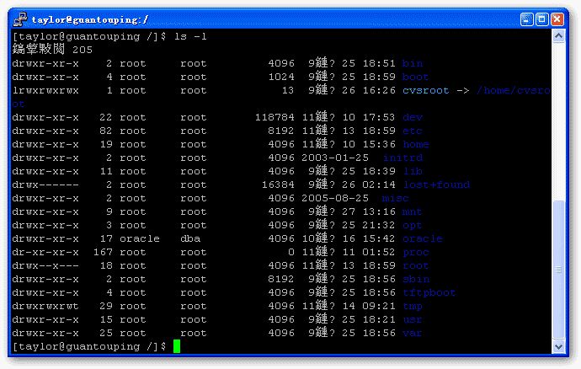Viewport: 581px width, 369px height.
Task: Click the blue 'root' directory name
Action: [x=416, y=266]
